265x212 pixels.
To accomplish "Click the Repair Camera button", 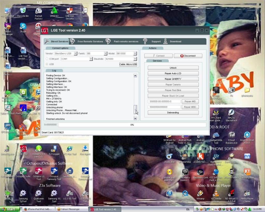I will point(173,85).
